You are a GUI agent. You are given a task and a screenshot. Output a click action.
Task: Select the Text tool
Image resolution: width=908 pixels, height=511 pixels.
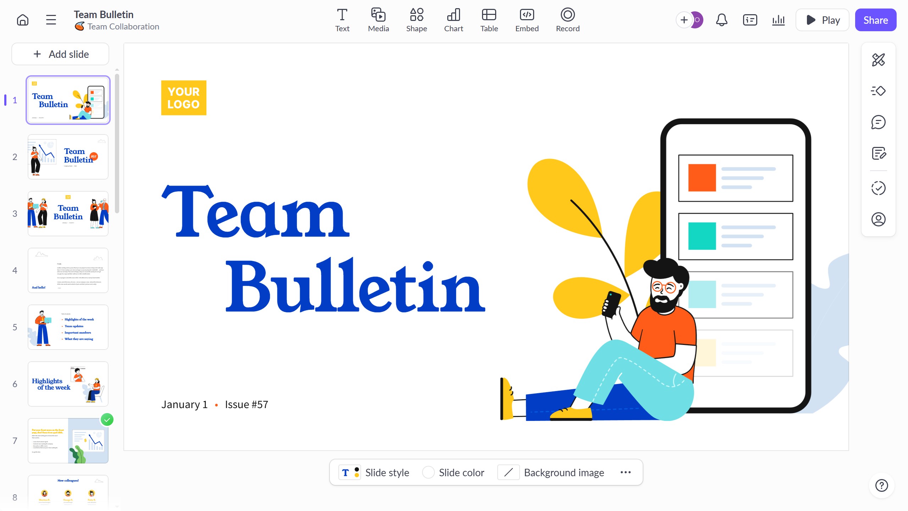pyautogui.click(x=342, y=20)
